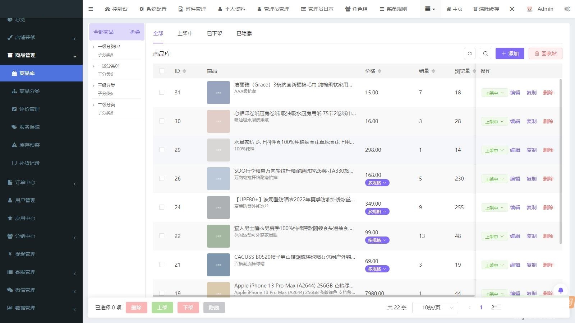Click the notification bell at bottom right
The height and width of the screenshot is (323, 575).
[560, 290]
